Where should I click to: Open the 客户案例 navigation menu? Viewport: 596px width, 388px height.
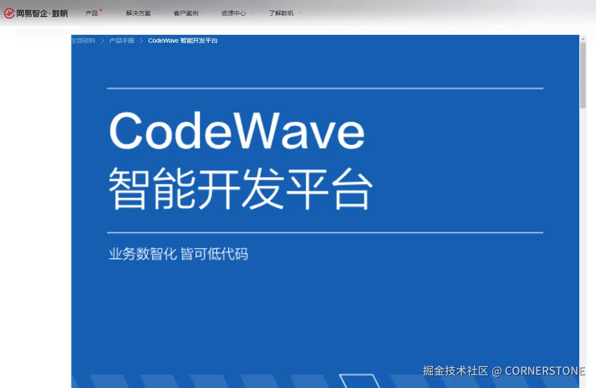(x=186, y=13)
